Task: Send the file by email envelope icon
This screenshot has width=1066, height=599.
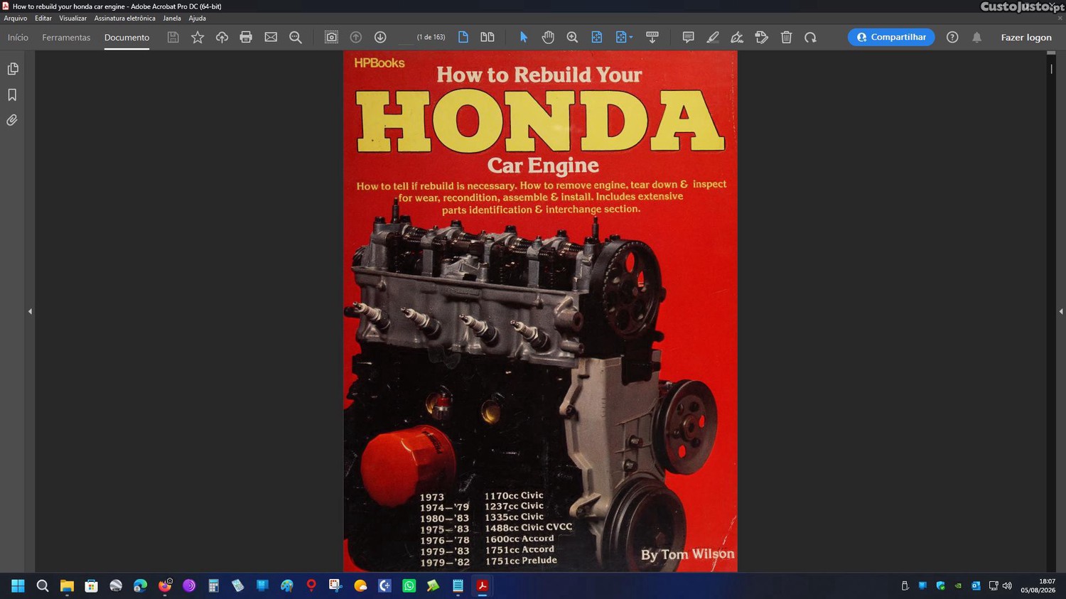Action: (x=271, y=38)
